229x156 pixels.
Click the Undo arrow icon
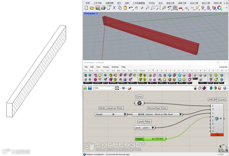point(131,8)
